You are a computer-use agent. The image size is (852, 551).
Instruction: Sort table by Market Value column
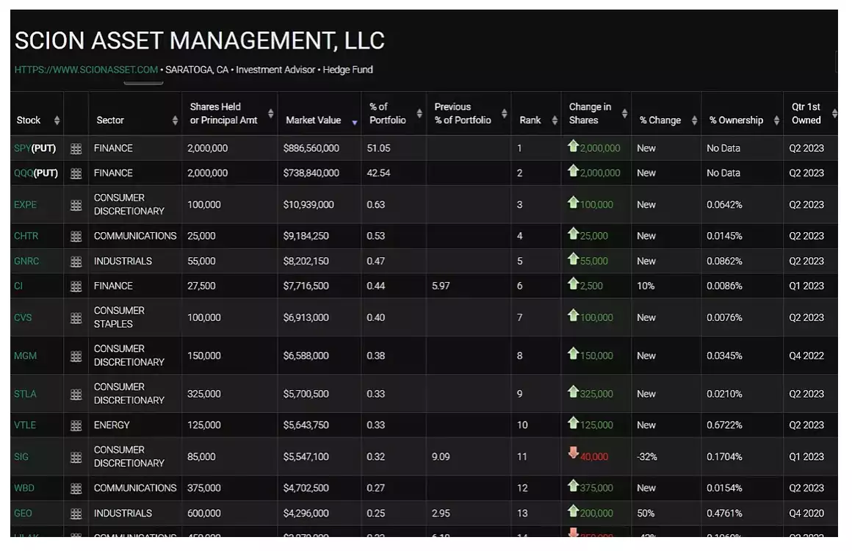point(314,120)
